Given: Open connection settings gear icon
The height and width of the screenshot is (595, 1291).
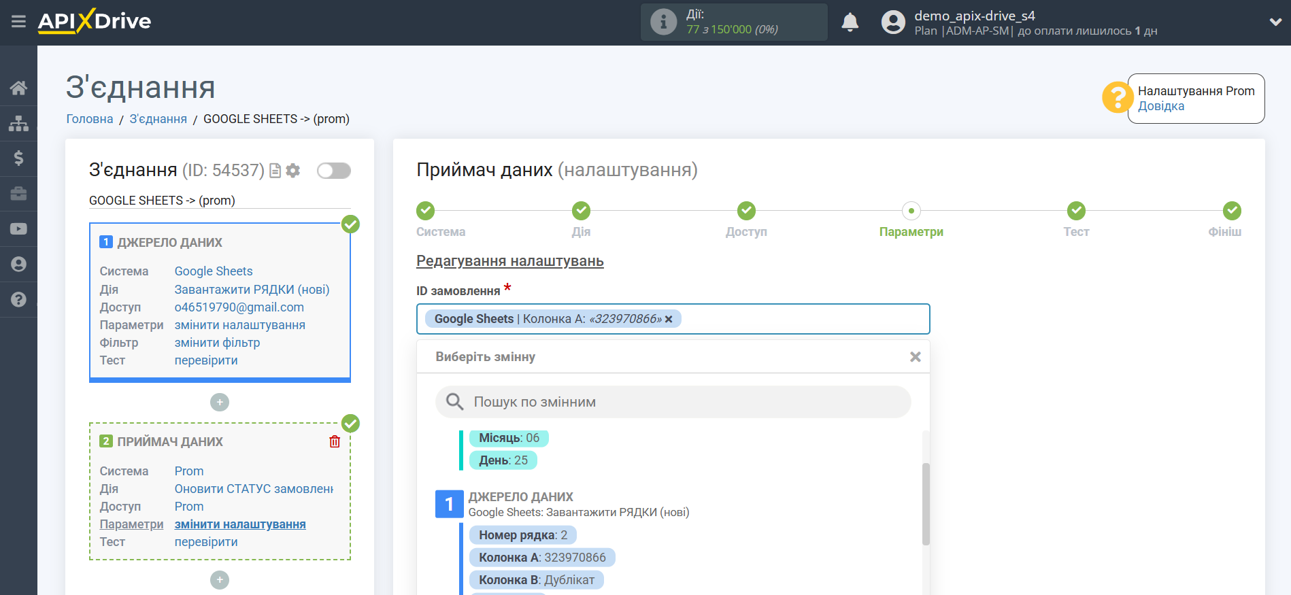Looking at the screenshot, I should pyautogui.click(x=293, y=171).
